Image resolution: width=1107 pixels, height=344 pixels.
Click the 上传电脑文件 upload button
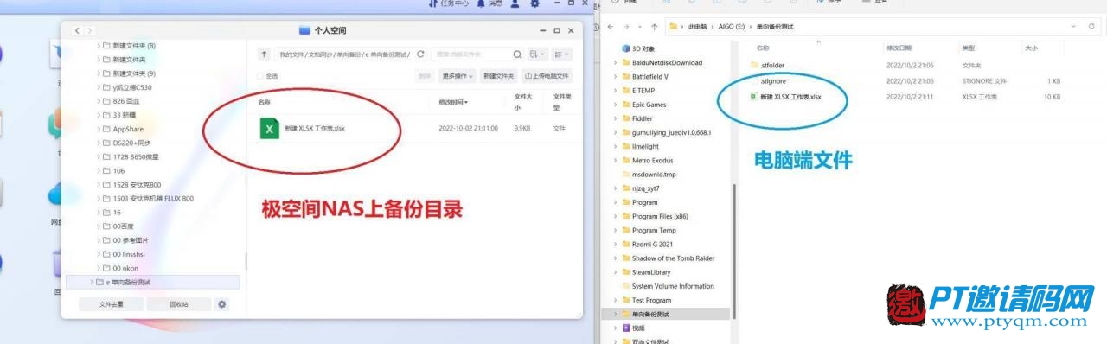(x=547, y=76)
